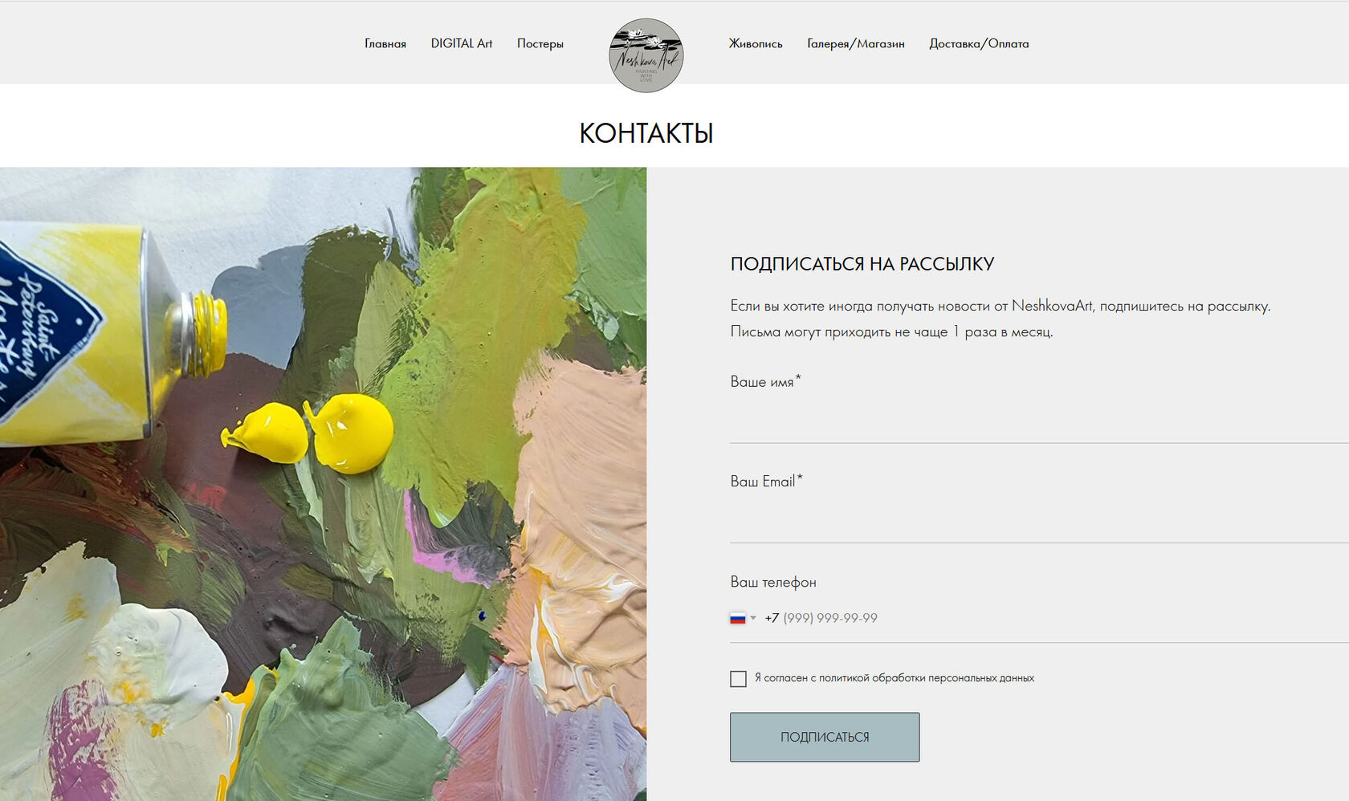
Task: Open the Постеры menu link
Action: click(x=540, y=43)
